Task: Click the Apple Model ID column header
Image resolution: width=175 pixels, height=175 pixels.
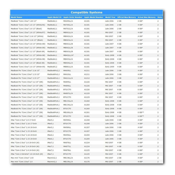Action: [54, 17]
